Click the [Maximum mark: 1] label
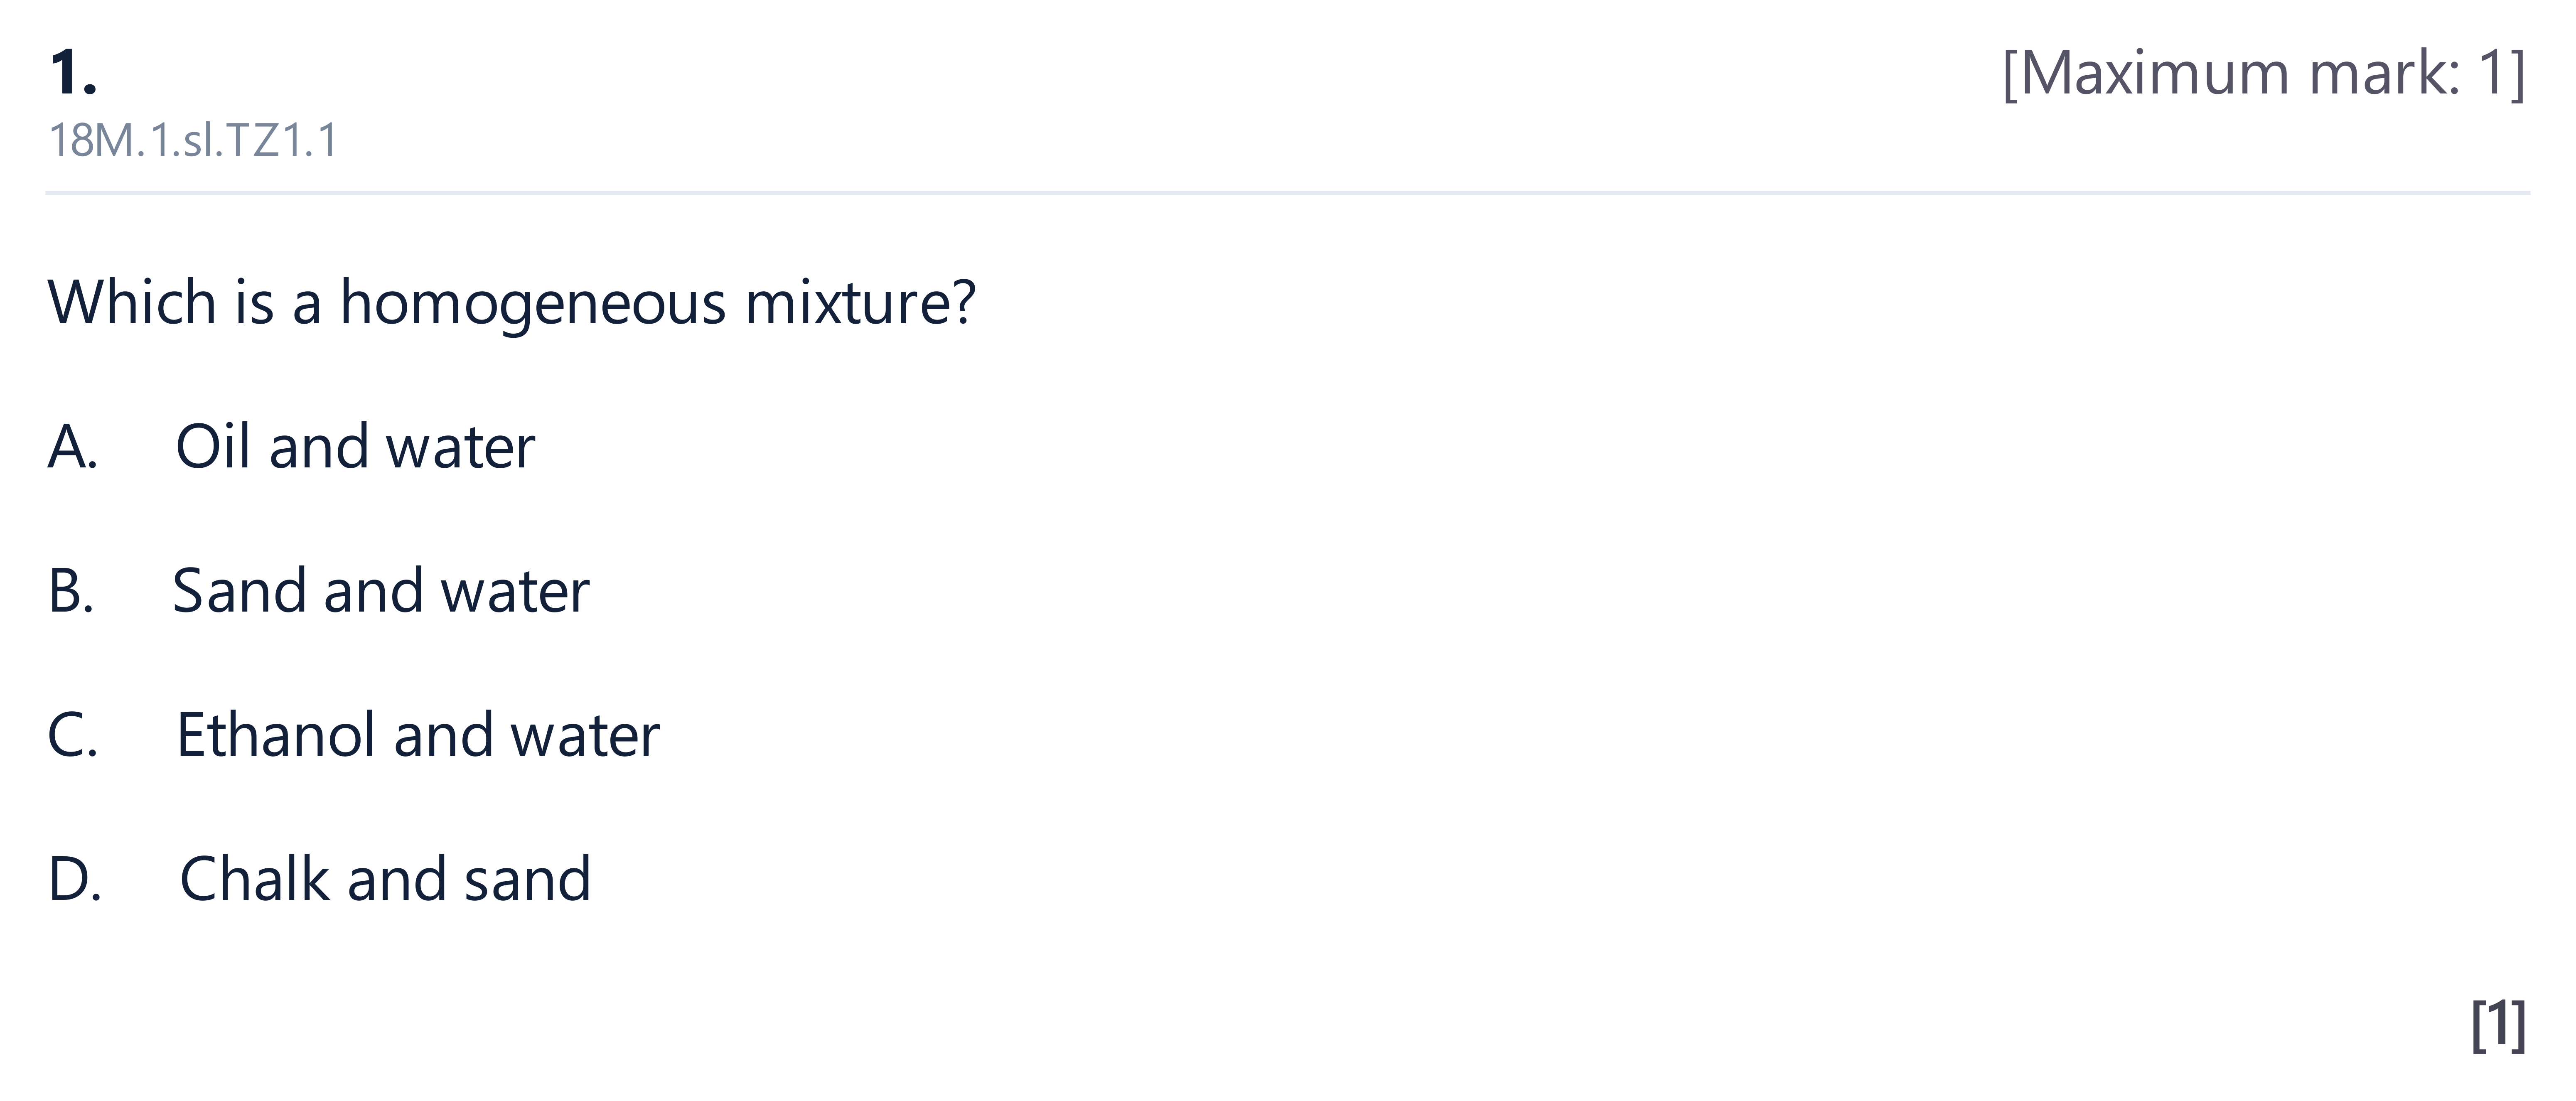 2264,73
